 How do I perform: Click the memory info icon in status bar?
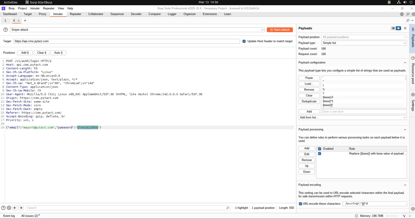[x=356, y=216]
